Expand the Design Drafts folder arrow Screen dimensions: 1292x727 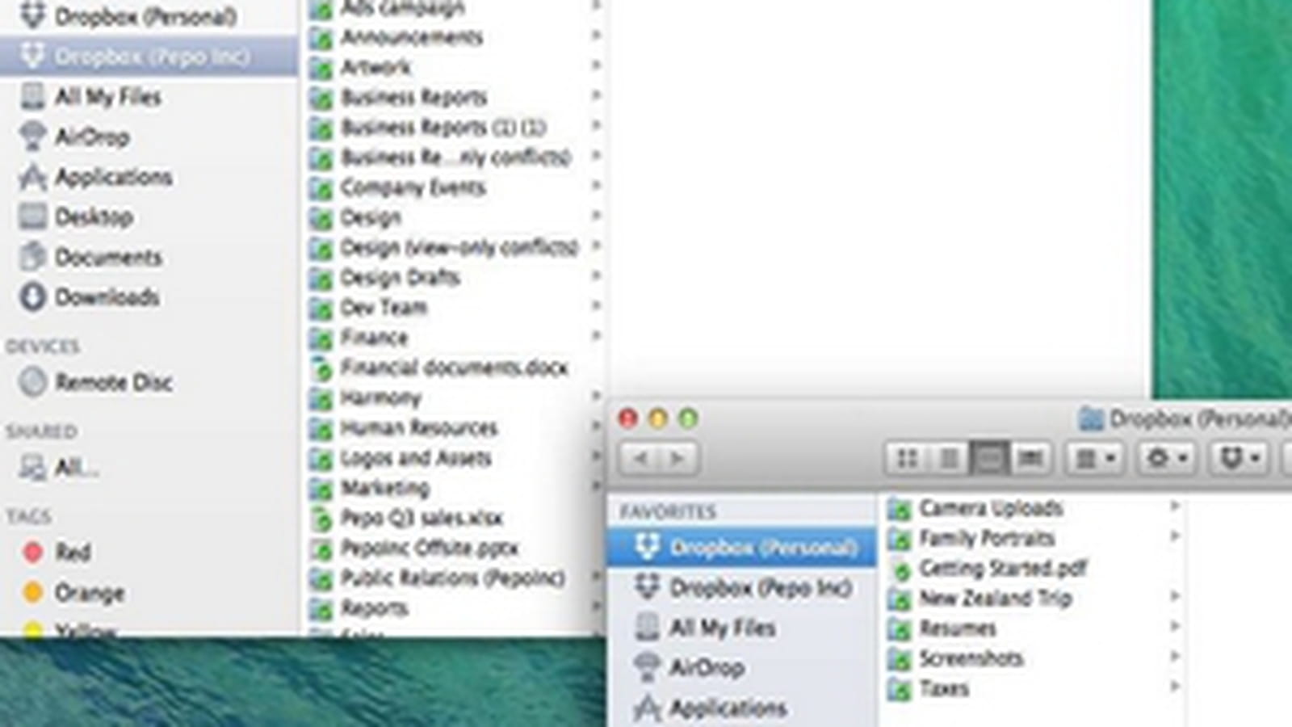(597, 275)
